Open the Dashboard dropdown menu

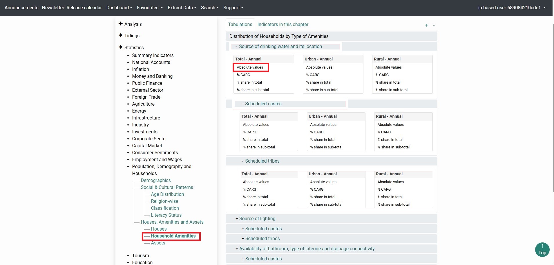119,8
